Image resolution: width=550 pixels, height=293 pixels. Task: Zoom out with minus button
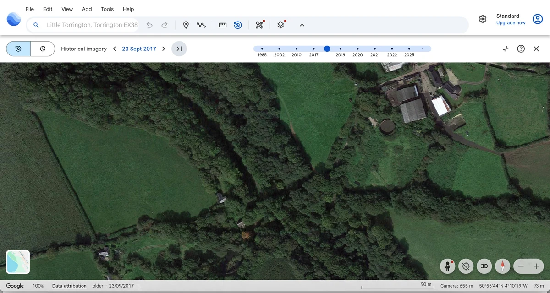[521, 266]
